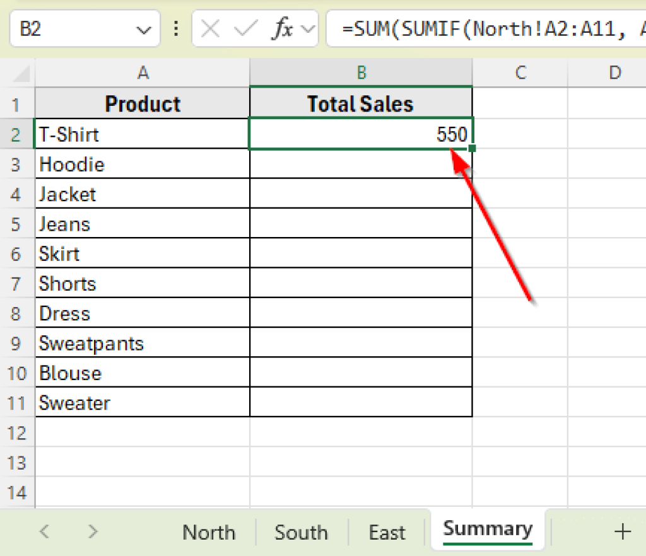
Task: Select the cell containing 550
Action: (x=361, y=134)
